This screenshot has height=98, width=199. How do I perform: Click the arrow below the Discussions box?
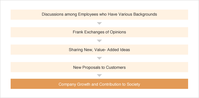99,23
